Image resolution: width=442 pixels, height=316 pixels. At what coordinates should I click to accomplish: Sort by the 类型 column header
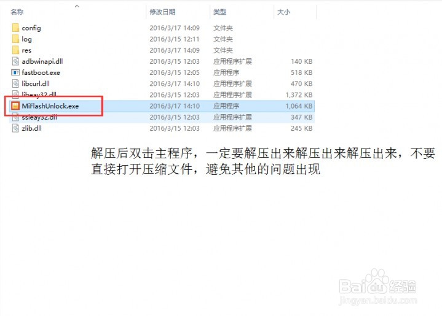pyautogui.click(x=220, y=12)
